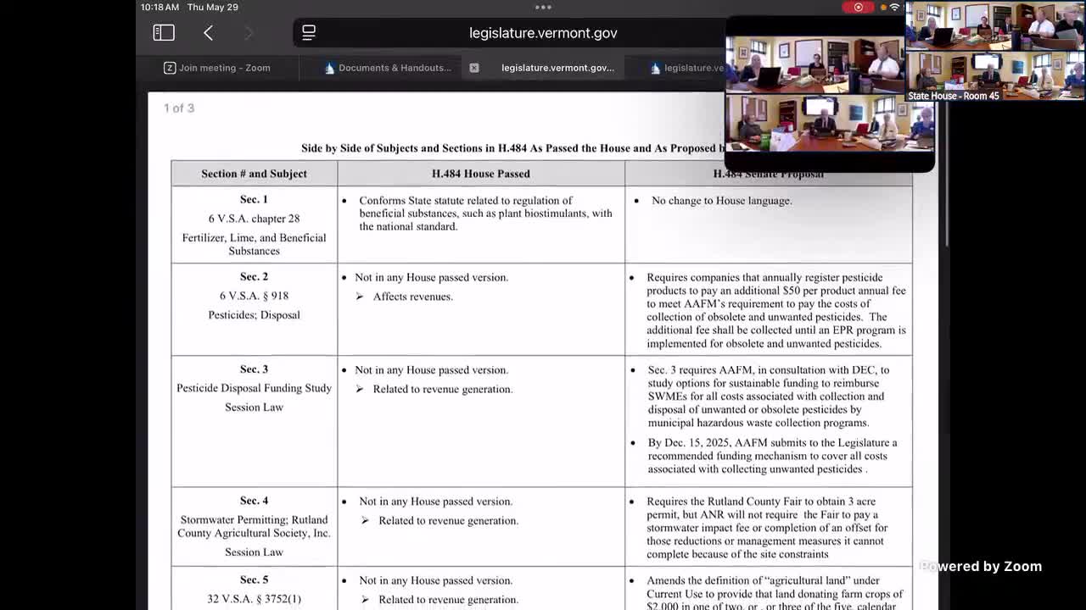The height and width of the screenshot is (610, 1086).
Task: Switch to the partially hidden legislature.ve tab
Action: (x=694, y=68)
